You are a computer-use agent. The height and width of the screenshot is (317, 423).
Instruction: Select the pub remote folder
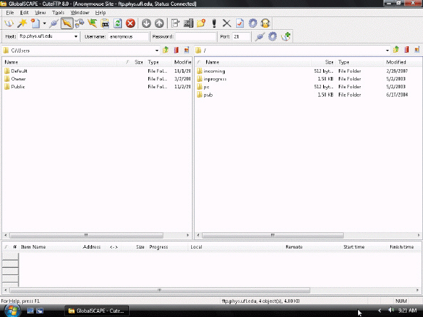point(205,95)
